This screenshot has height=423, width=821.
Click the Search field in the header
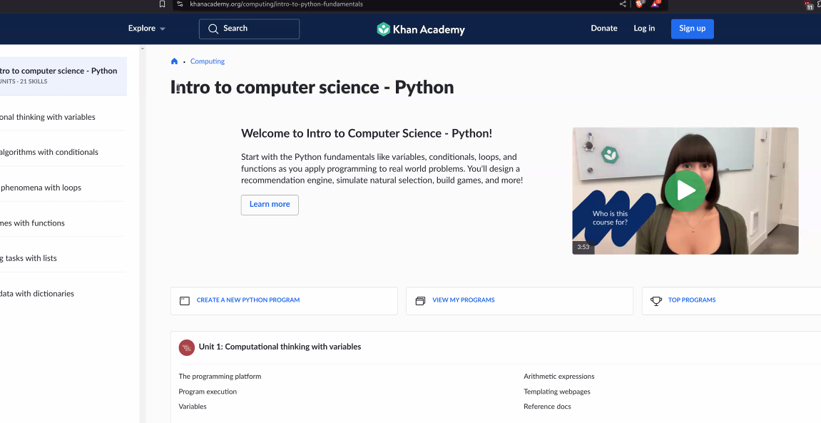coord(249,29)
